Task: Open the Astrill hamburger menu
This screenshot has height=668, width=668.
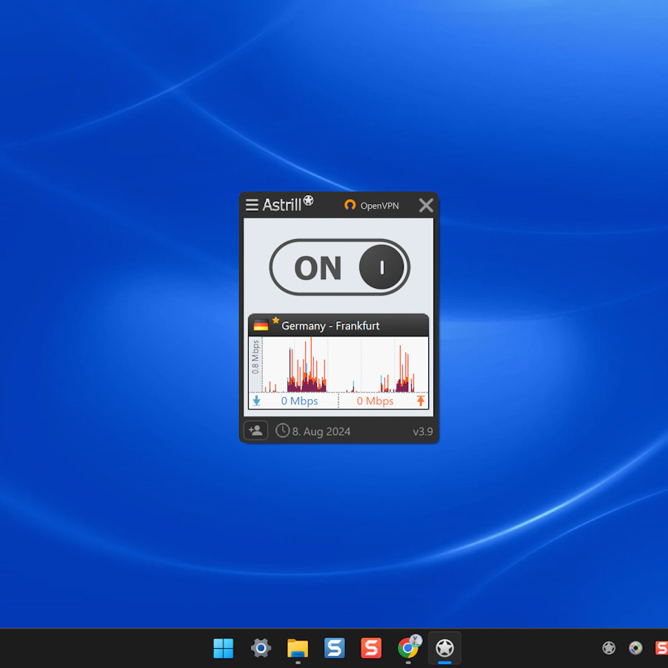Action: point(252,205)
